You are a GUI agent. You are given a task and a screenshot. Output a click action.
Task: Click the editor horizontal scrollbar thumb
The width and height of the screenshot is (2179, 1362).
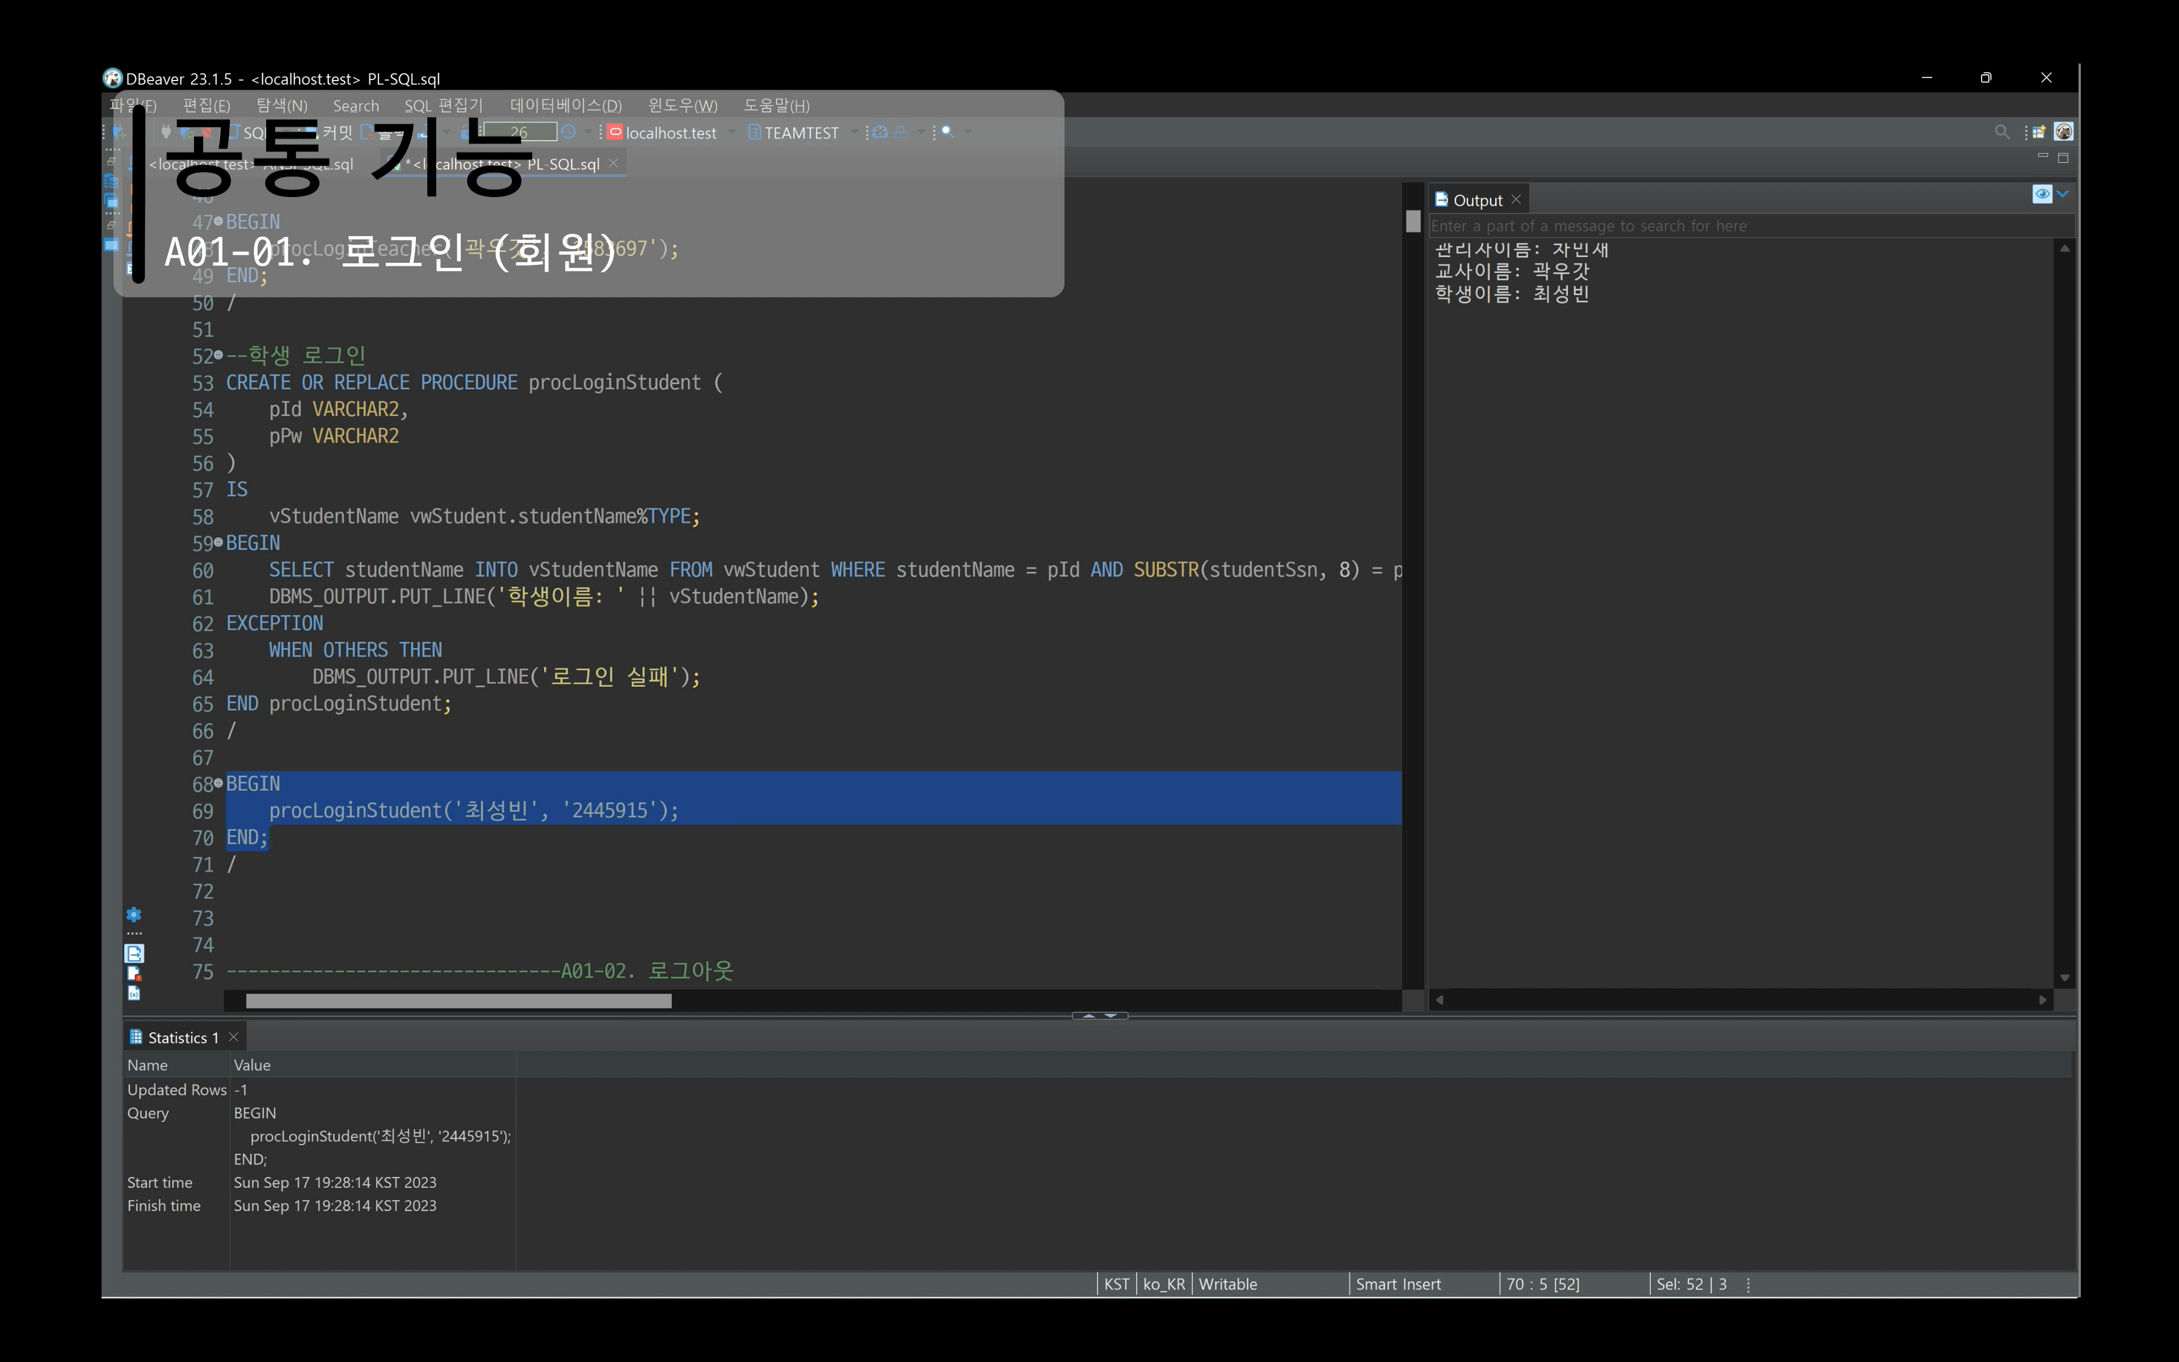pyautogui.click(x=458, y=1001)
